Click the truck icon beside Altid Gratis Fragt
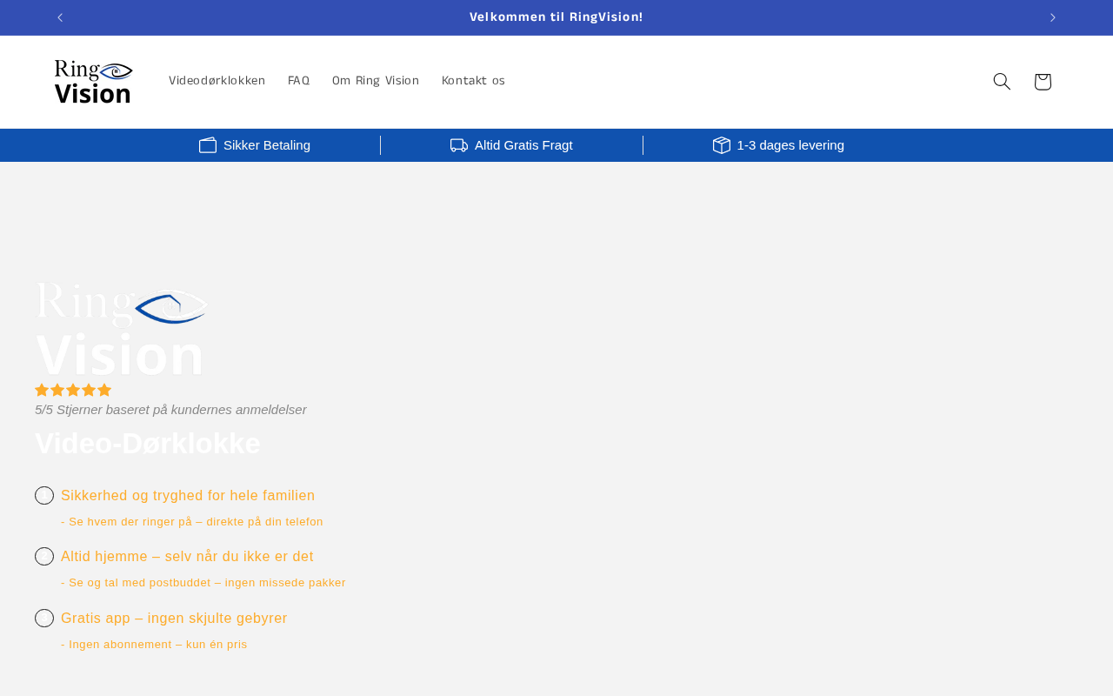The height and width of the screenshot is (696, 1113). click(459, 145)
